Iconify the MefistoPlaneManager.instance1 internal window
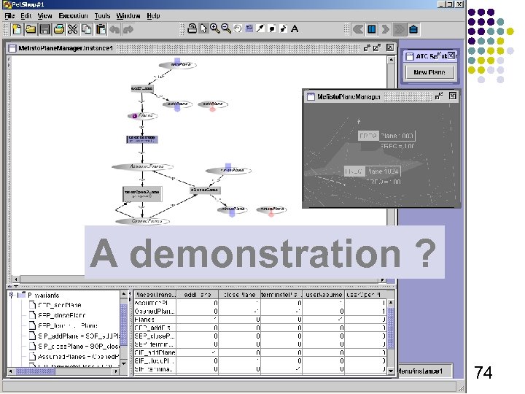Viewport: 525px width, 394px height. point(367,48)
